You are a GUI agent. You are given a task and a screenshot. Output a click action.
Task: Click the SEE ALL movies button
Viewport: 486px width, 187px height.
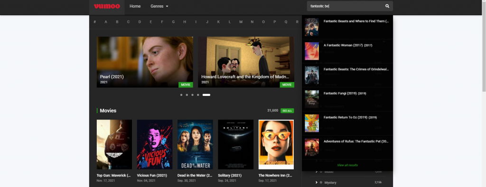tap(287, 111)
